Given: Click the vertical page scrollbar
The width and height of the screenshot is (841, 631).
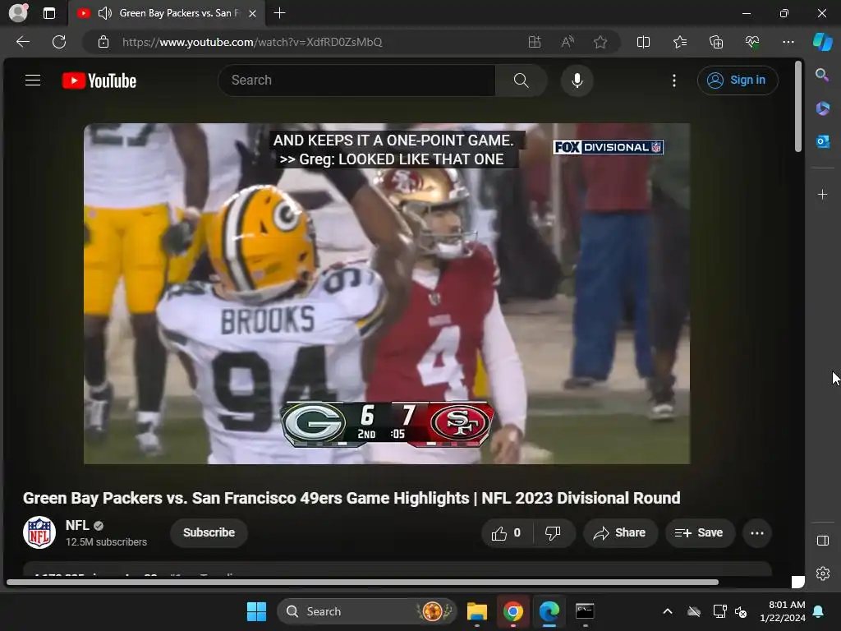Looking at the screenshot, I should 798,106.
